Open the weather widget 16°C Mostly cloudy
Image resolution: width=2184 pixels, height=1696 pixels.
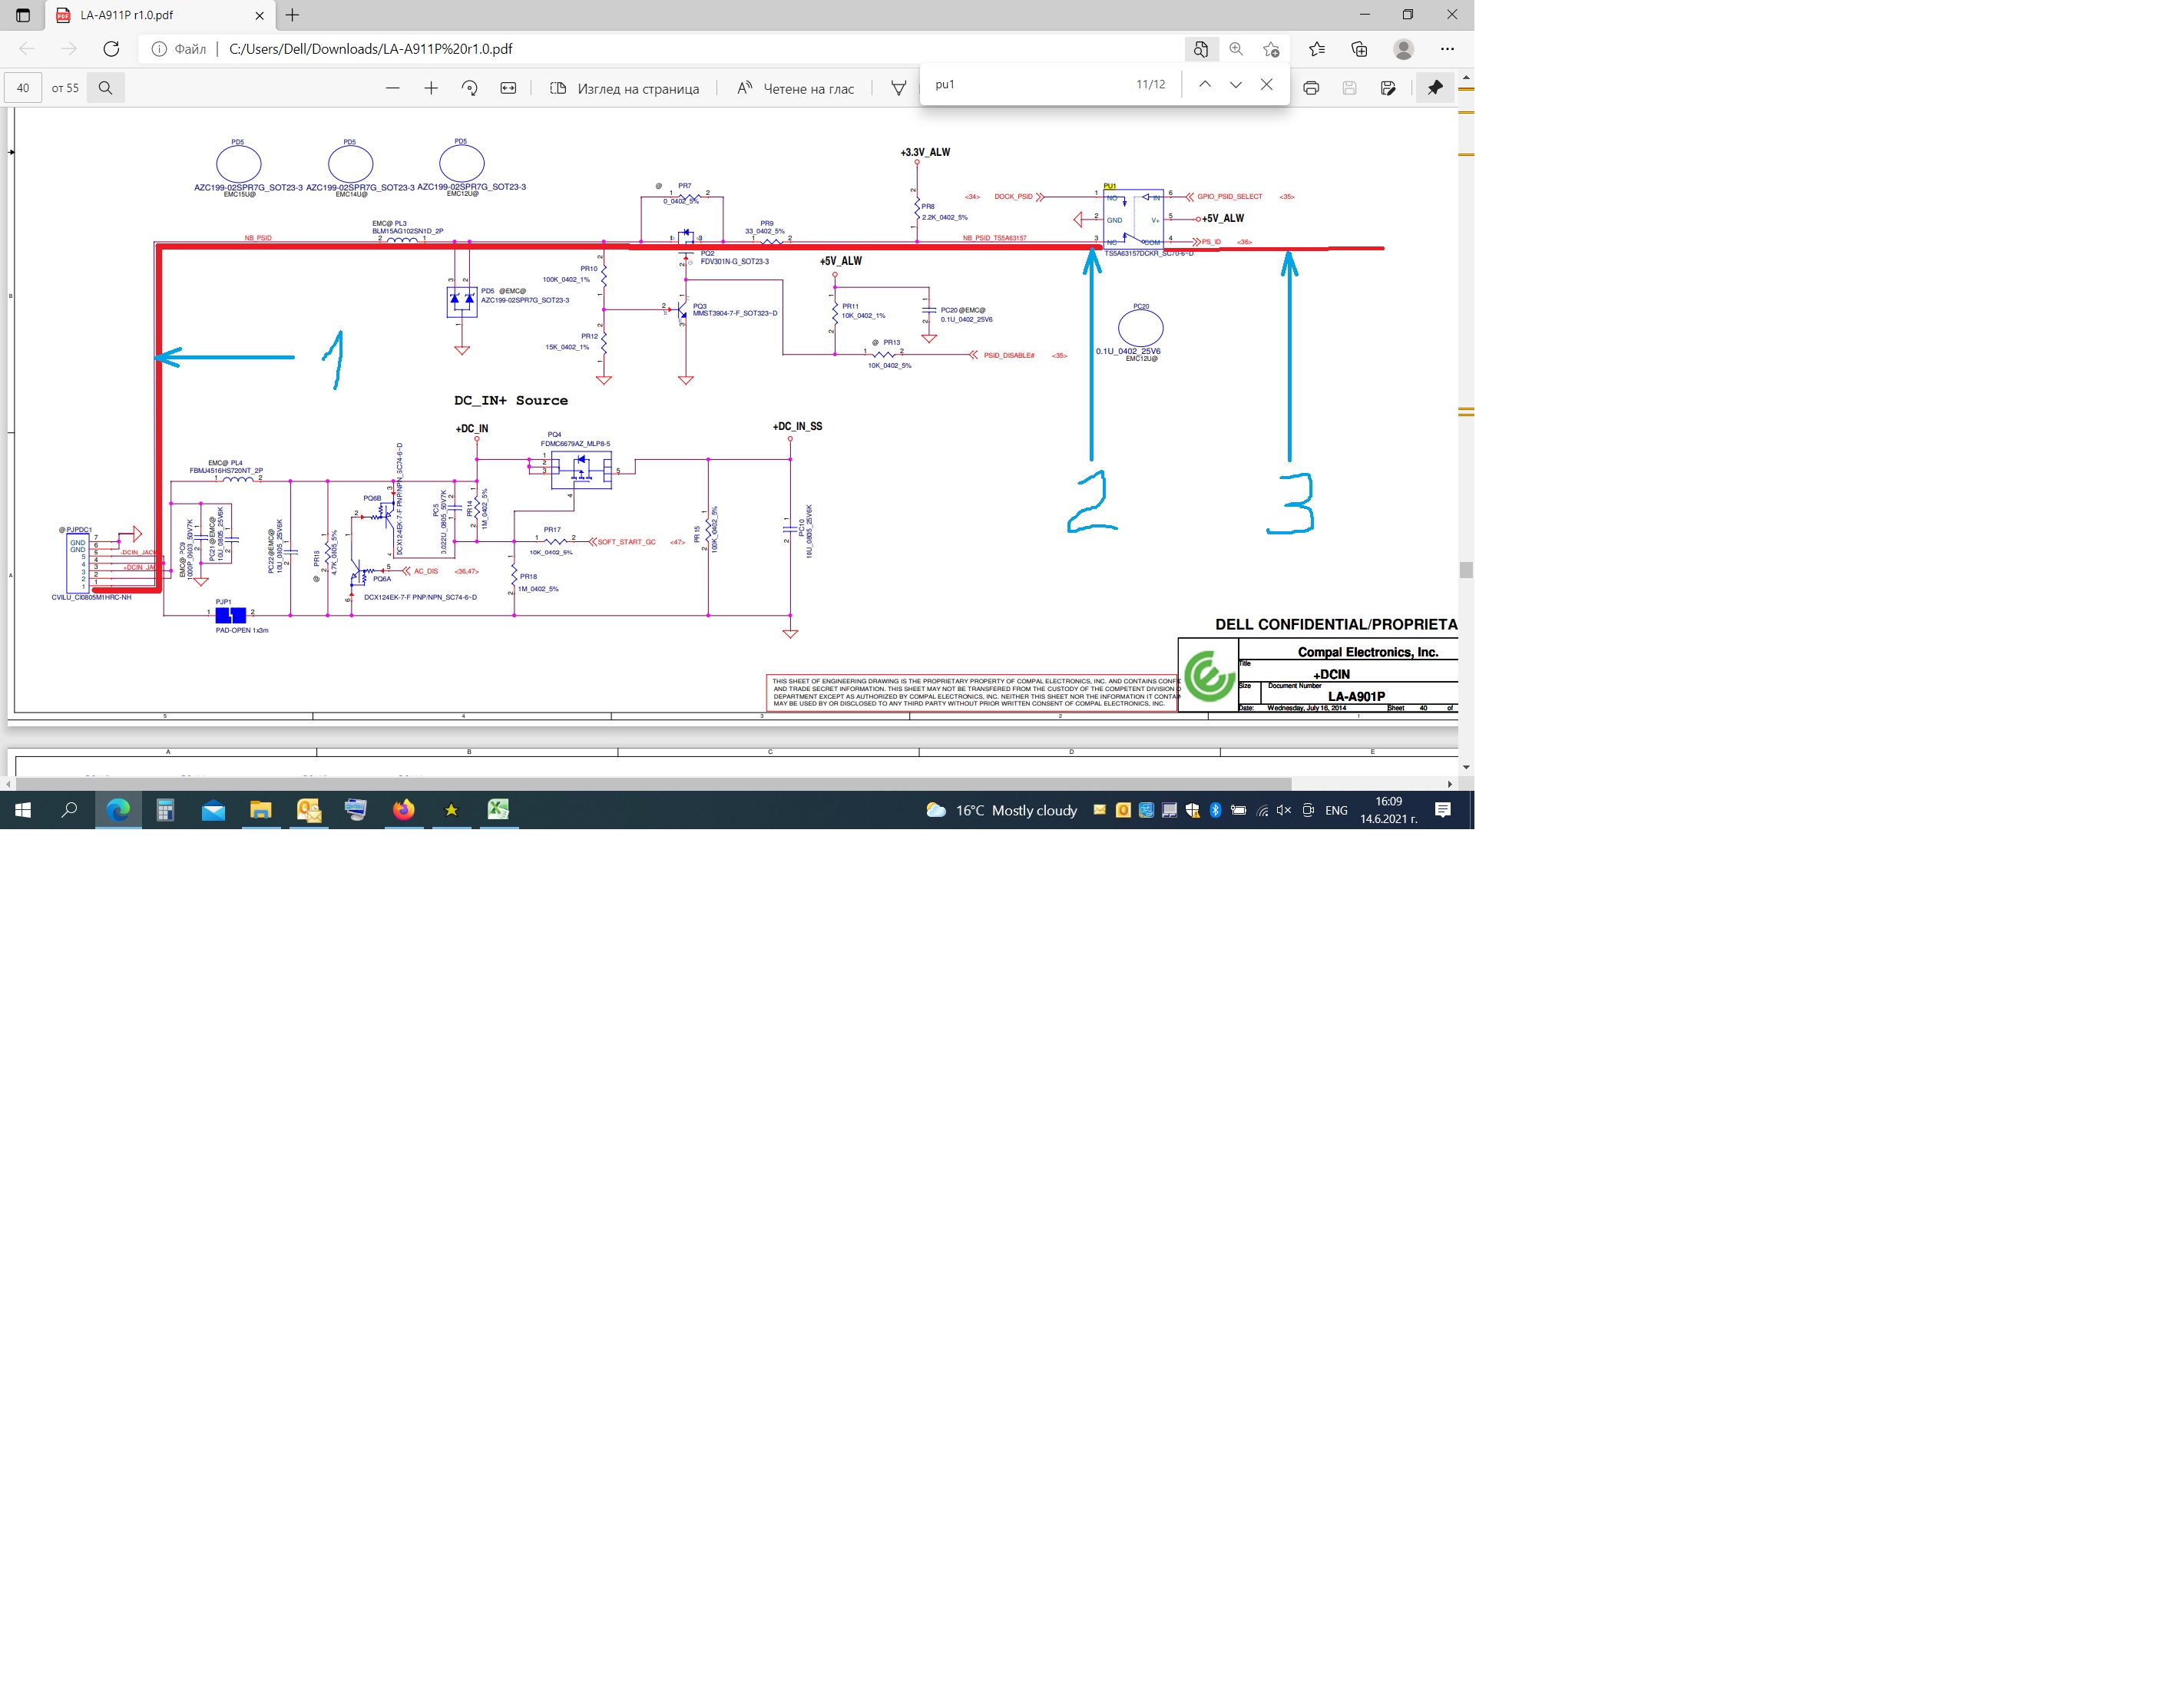(1001, 810)
